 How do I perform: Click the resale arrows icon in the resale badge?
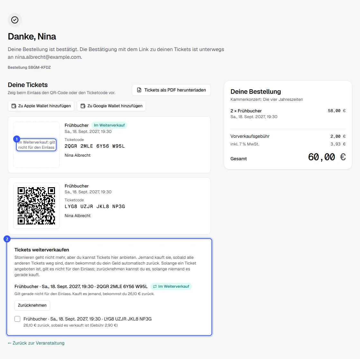pyautogui.click(x=155, y=286)
